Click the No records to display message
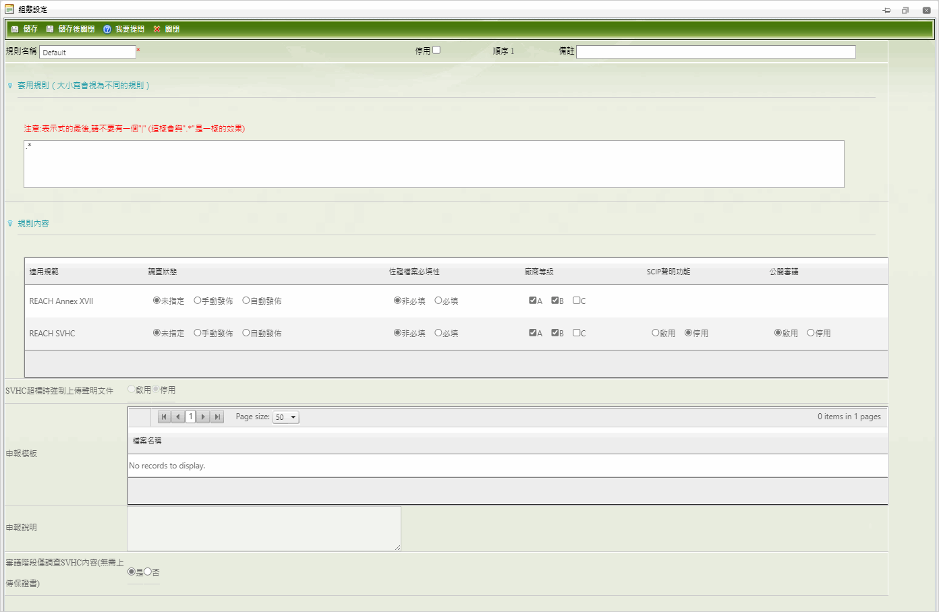939x612 pixels. click(x=167, y=466)
